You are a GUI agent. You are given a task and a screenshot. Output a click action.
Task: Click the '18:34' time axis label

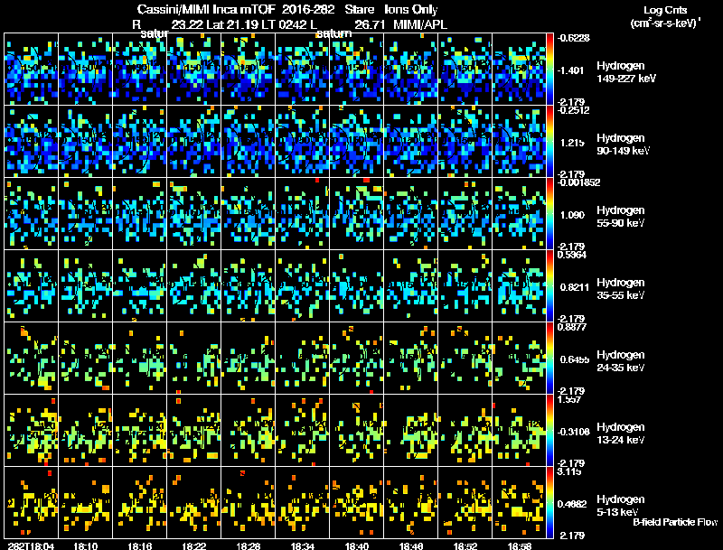coord(303,545)
